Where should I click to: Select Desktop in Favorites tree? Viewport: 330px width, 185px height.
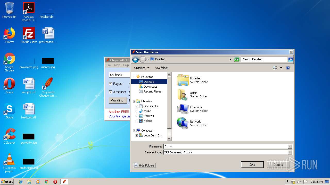[149, 82]
